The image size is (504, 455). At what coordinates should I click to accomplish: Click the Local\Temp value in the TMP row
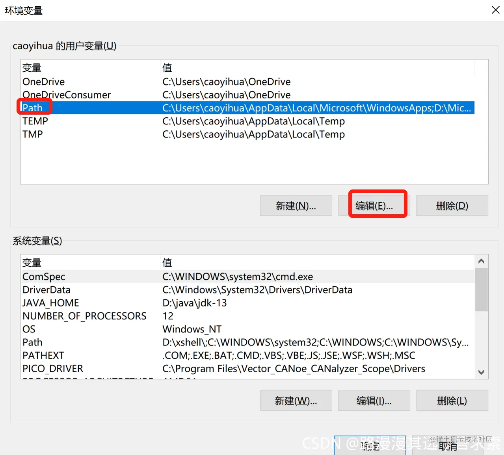[254, 134]
